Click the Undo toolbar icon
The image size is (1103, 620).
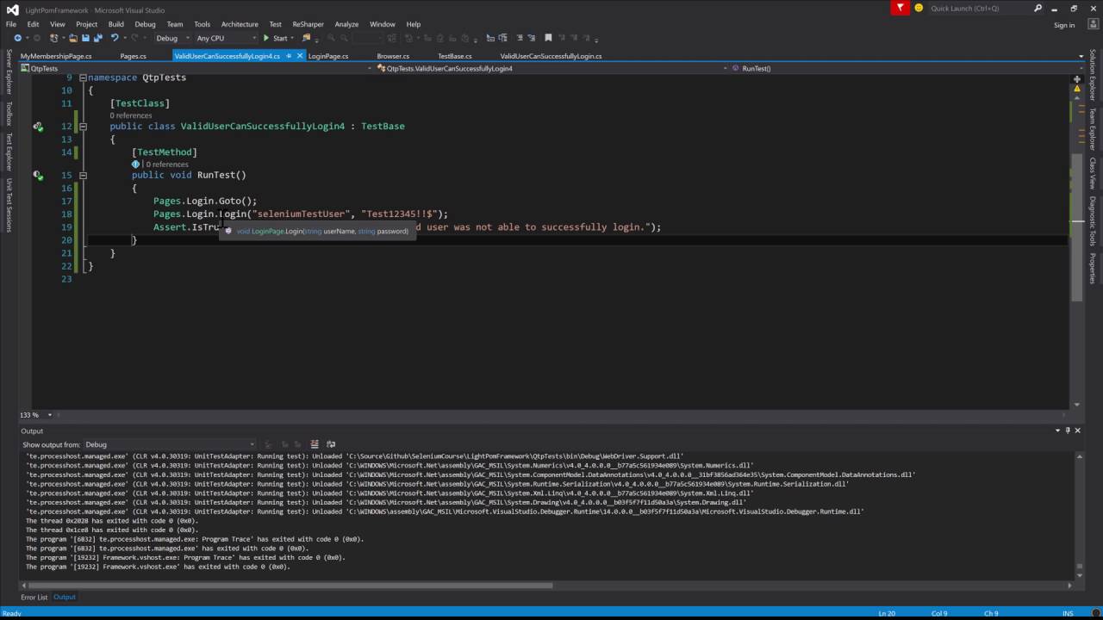coord(114,38)
